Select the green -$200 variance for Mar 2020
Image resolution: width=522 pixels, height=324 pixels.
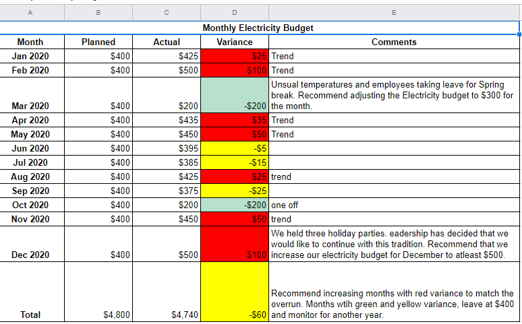point(235,95)
